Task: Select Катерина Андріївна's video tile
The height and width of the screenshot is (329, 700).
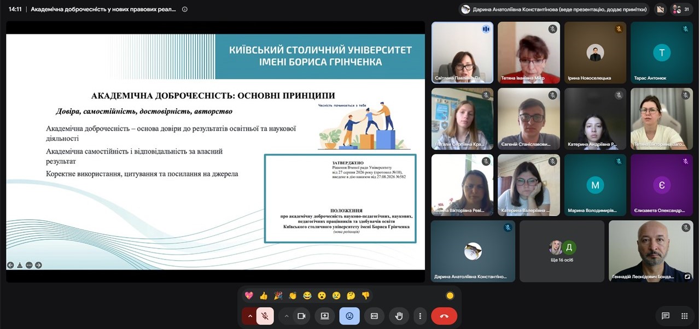Action: tap(595, 119)
